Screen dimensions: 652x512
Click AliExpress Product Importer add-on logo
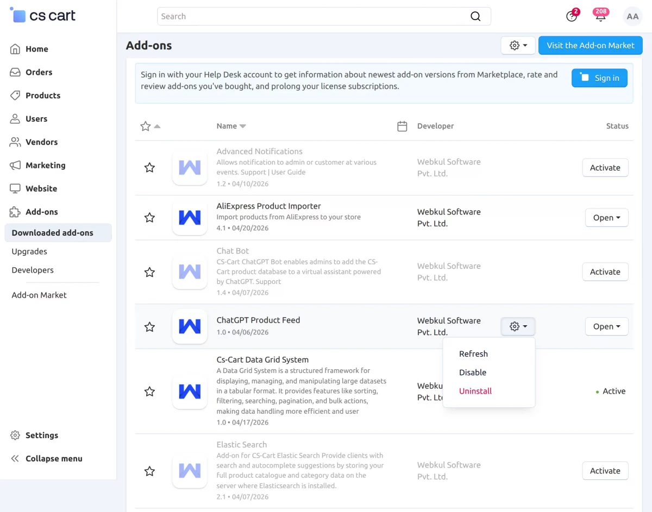tap(190, 218)
